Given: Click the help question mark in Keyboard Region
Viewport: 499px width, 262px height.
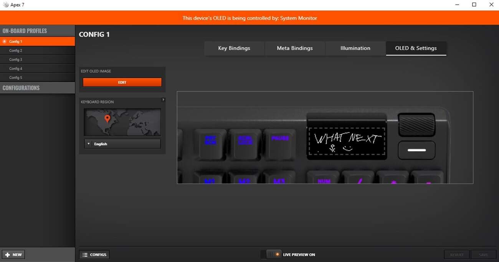Looking at the screenshot, I should 163,100.
